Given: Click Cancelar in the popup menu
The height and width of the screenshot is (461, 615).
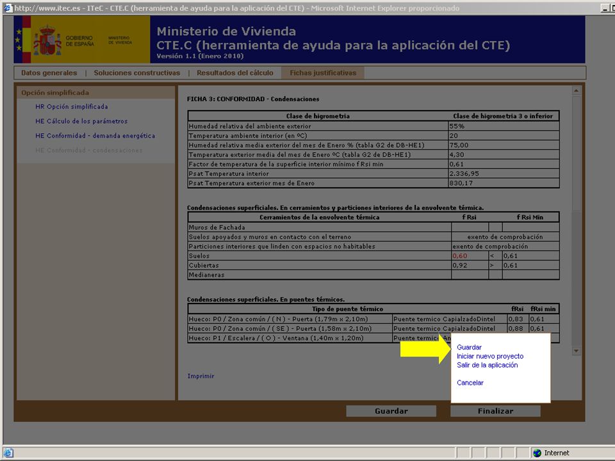Looking at the screenshot, I should [470, 383].
